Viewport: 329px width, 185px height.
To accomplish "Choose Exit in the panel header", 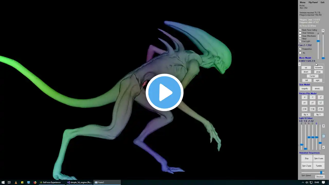I will tap(322, 2).
